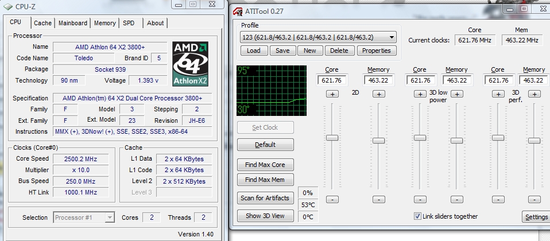Click the disabled Set Clock button
550x241 pixels.
[265, 127]
